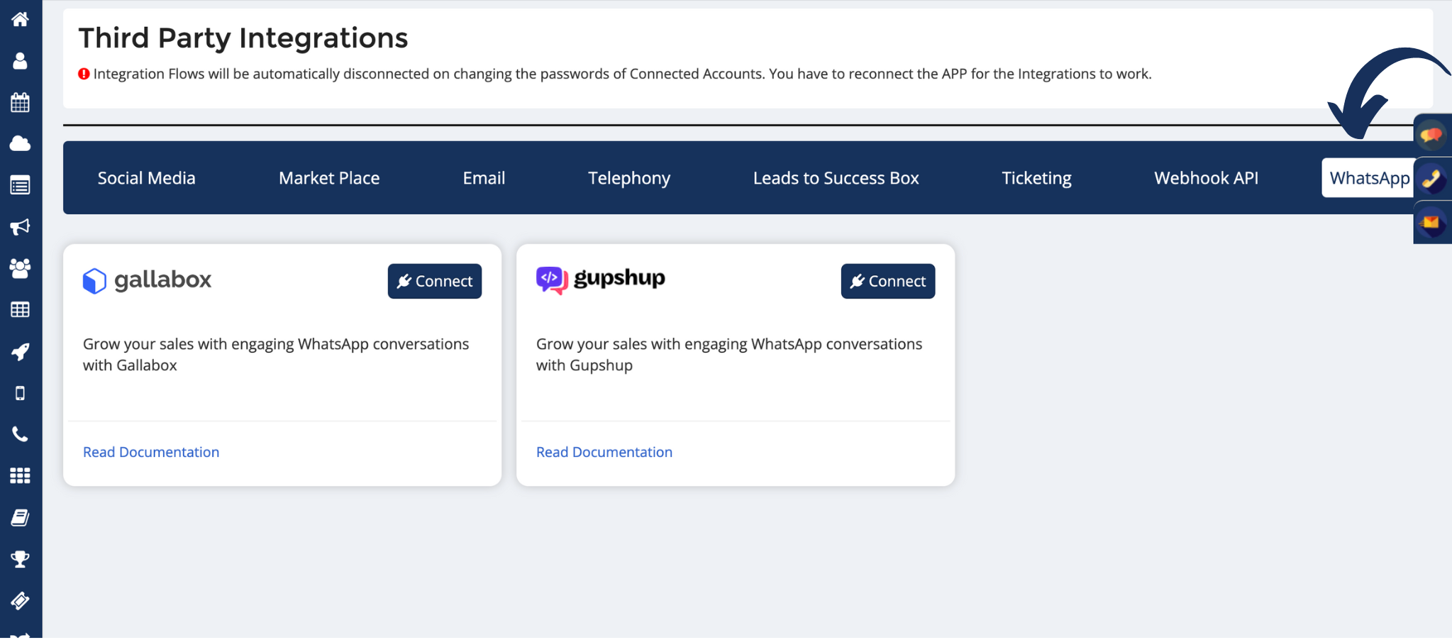This screenshot has height=640, width=1452.
Task: Connect the Gallabox integration
Action: tap(435, 281)
